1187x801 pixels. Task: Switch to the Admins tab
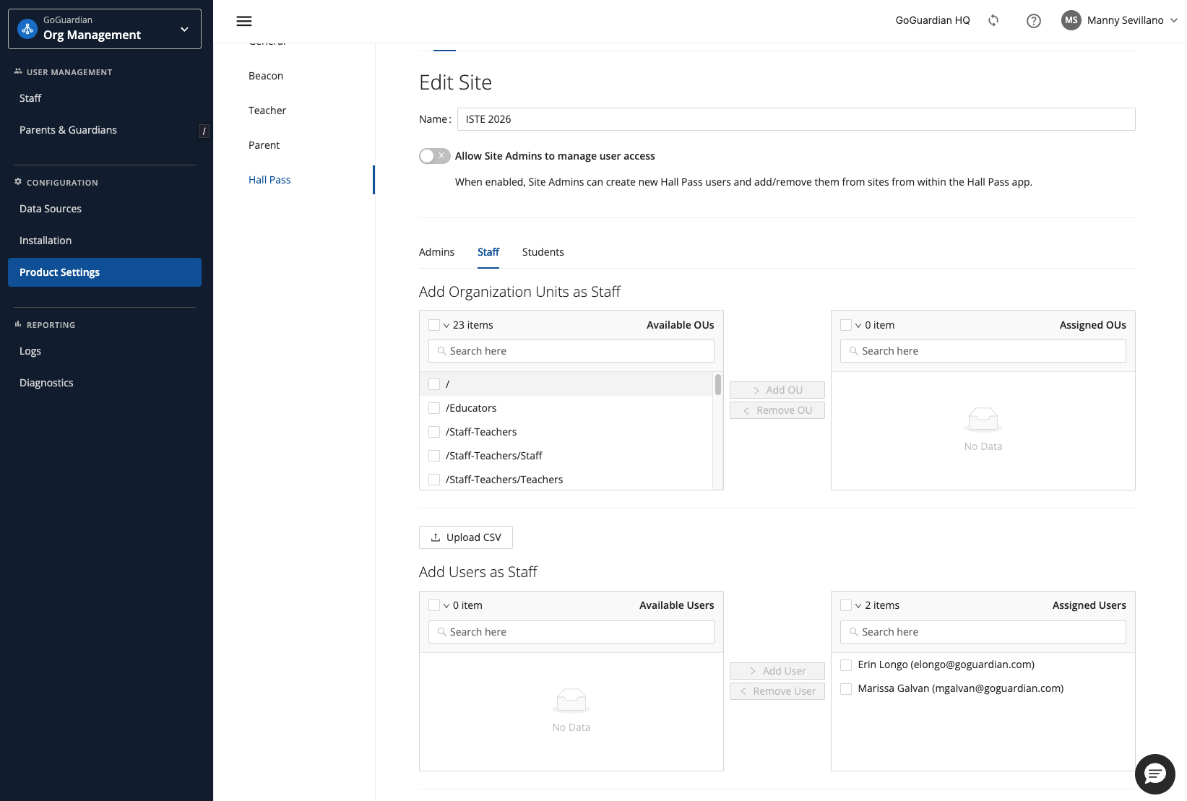[x=436, y=252]
